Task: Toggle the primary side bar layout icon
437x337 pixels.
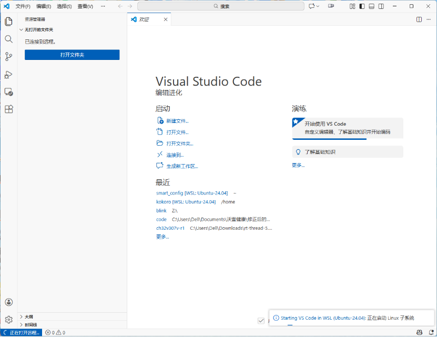Action: [362, 6]
